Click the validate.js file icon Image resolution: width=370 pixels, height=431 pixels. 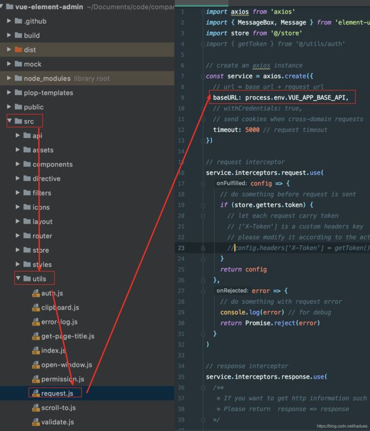(x=36, y=422)
